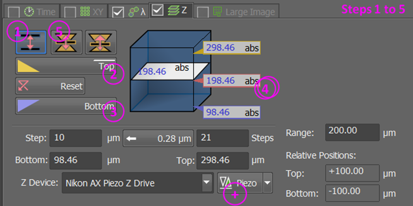Expand the Piezo button dropdown arrow
413x206 pixels.
point(268,182)
